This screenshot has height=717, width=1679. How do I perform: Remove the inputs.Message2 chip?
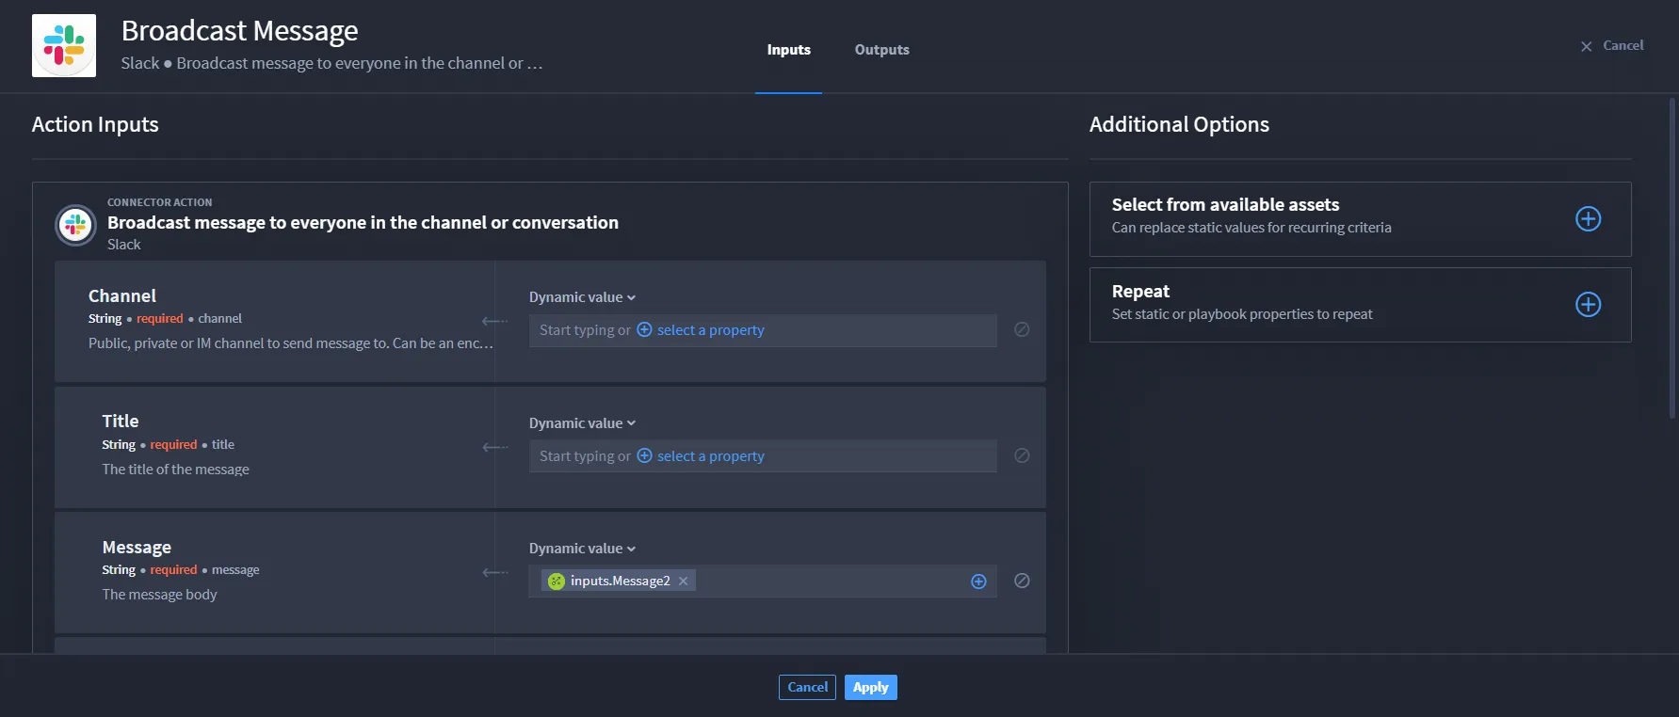(x=684, y=581)
